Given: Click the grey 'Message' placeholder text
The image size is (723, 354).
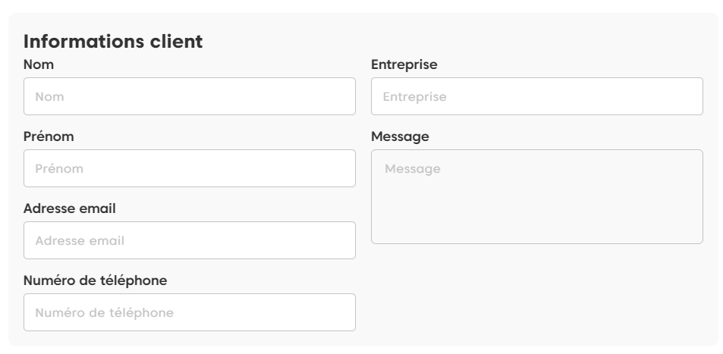Looking at the screenshot, I should (x=413, y=169).
